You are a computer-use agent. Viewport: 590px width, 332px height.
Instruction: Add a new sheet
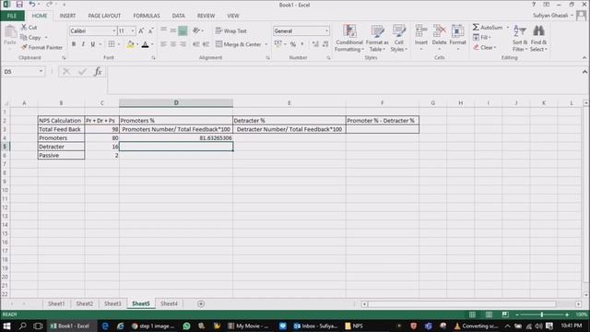(x=201, y=303)
